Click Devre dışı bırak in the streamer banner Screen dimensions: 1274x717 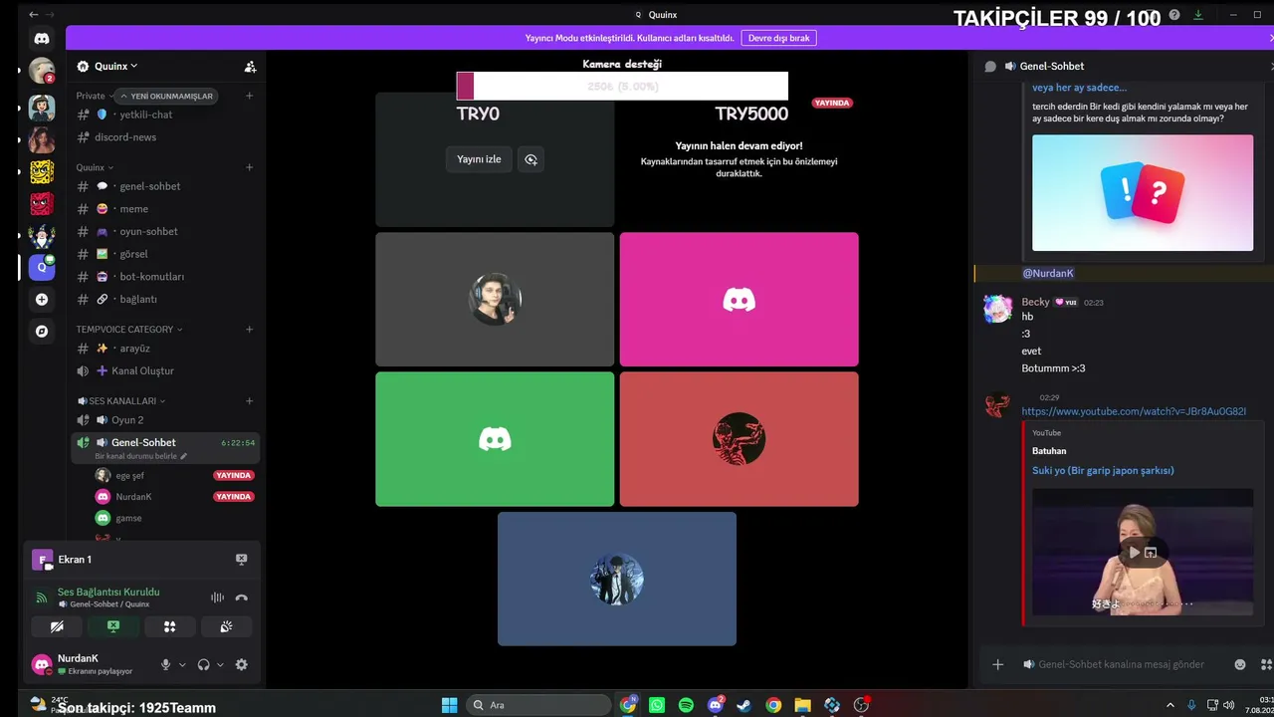[778, 38]
